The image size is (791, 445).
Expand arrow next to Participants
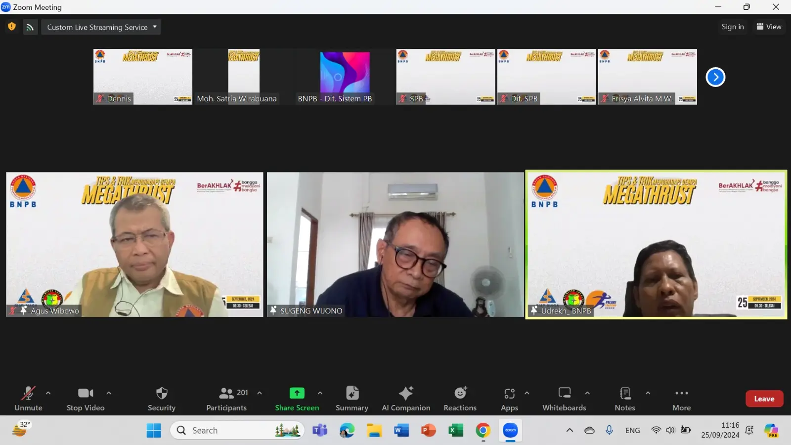pos(260,393)
